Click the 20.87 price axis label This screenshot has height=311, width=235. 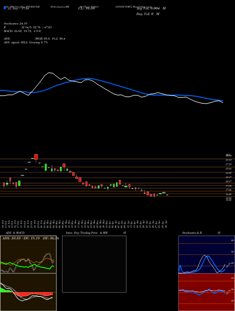pyautogui.click(x=228, y=181)
